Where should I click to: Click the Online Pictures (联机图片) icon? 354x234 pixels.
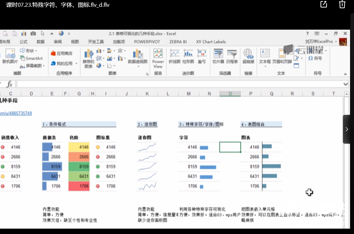point(10,56)
